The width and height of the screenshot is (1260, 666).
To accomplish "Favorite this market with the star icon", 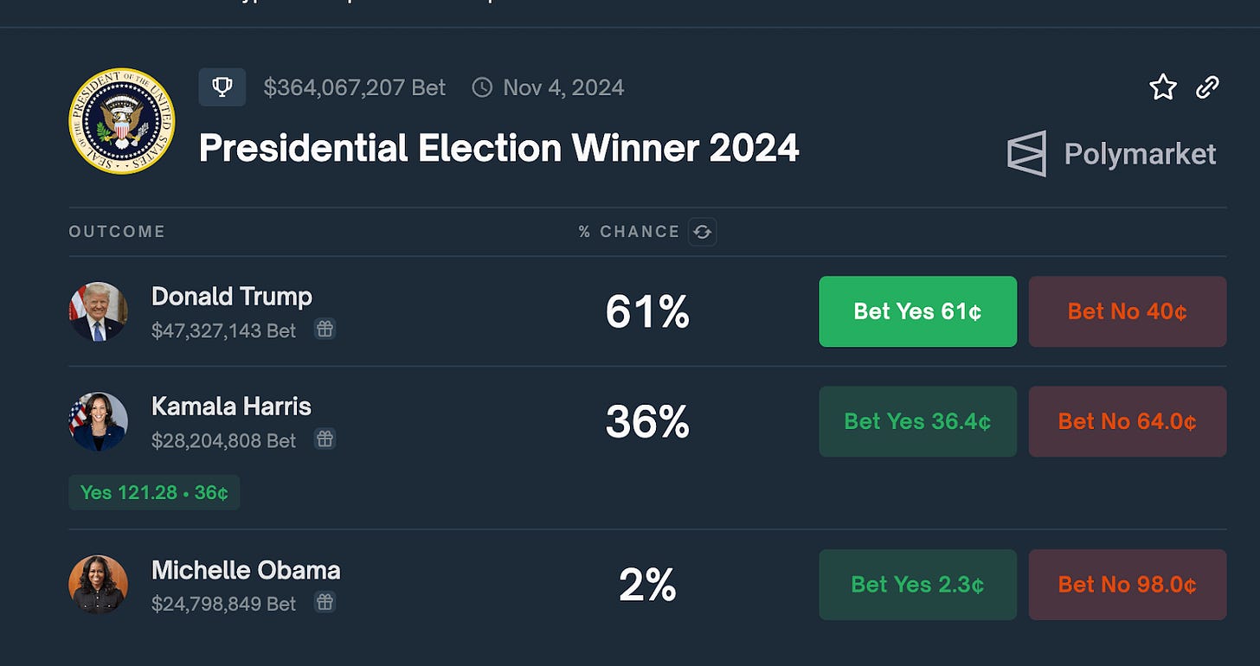I will tap(1163, 86).
